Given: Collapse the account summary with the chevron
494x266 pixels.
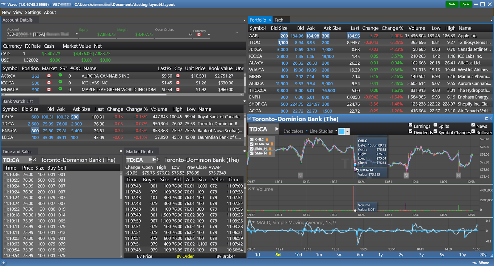Looking at the screenshot, I should click(237, 33).
